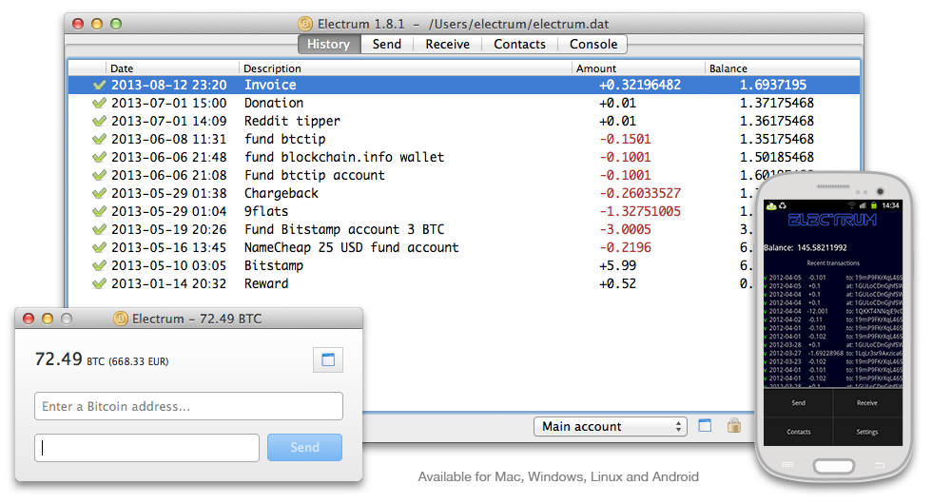Viewport: 932px width, 504px height.
Task: Click the amount field beside Send button
Action: click(x=146, y=448)
